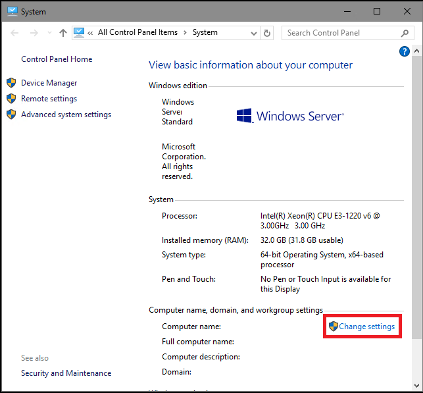Maximize the System window
Screen dimensions: 423x393
(377, 11)
